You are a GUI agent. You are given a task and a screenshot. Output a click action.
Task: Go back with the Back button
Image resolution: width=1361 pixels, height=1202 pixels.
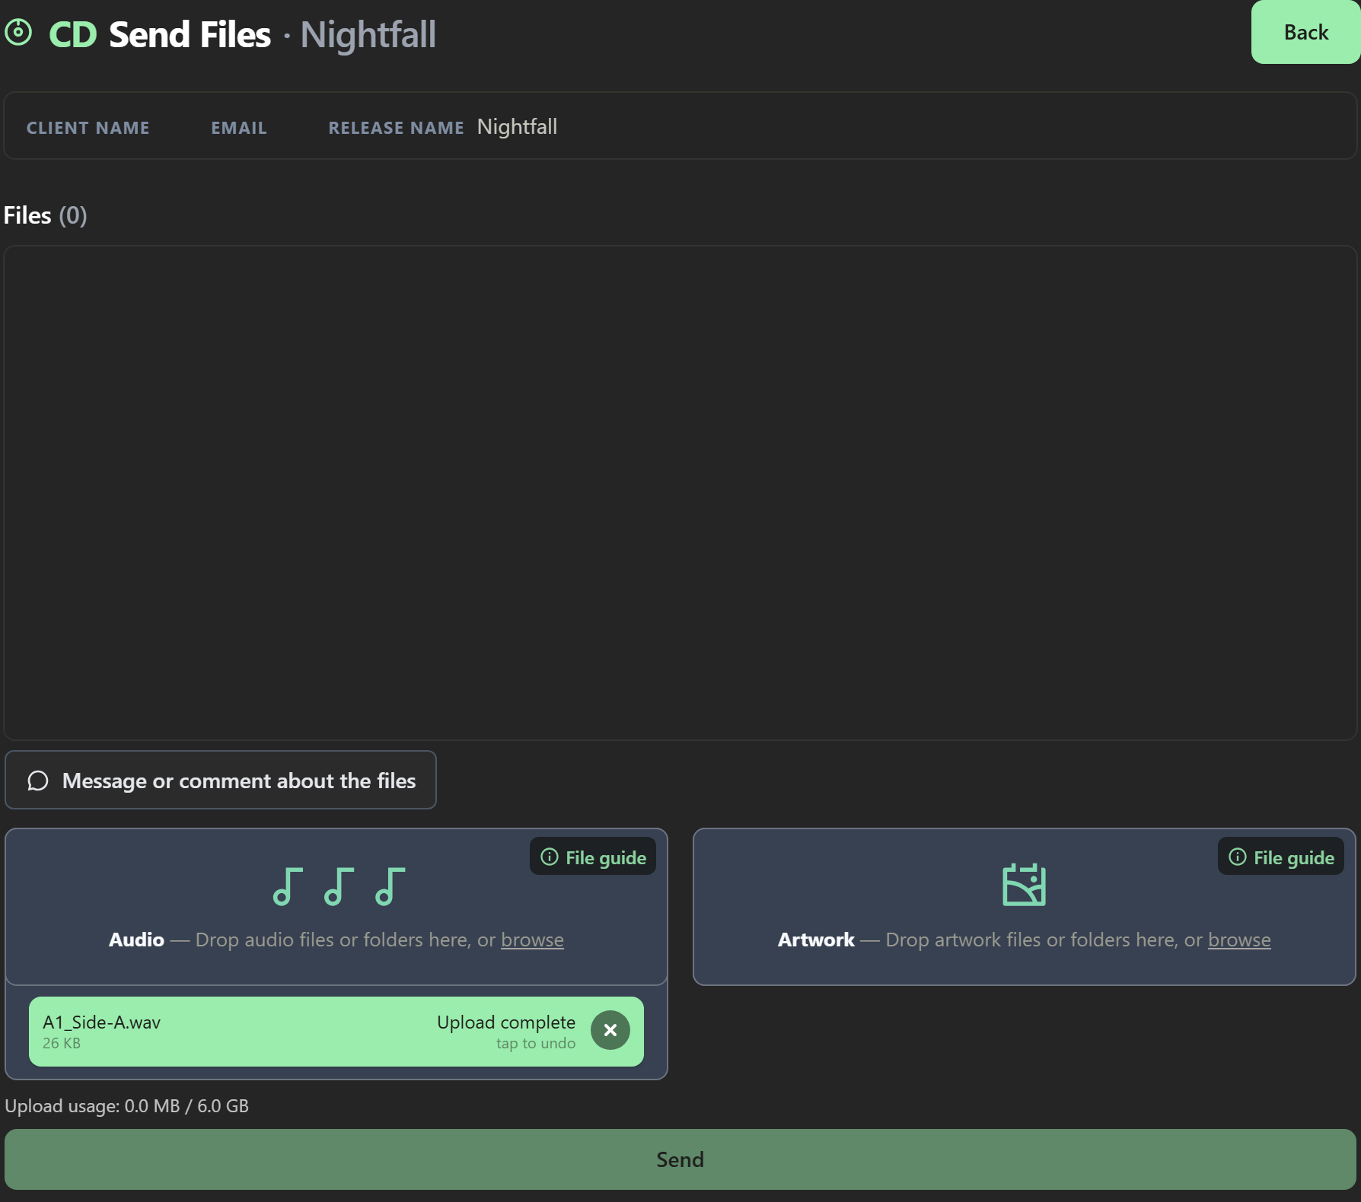point(1305,32)
